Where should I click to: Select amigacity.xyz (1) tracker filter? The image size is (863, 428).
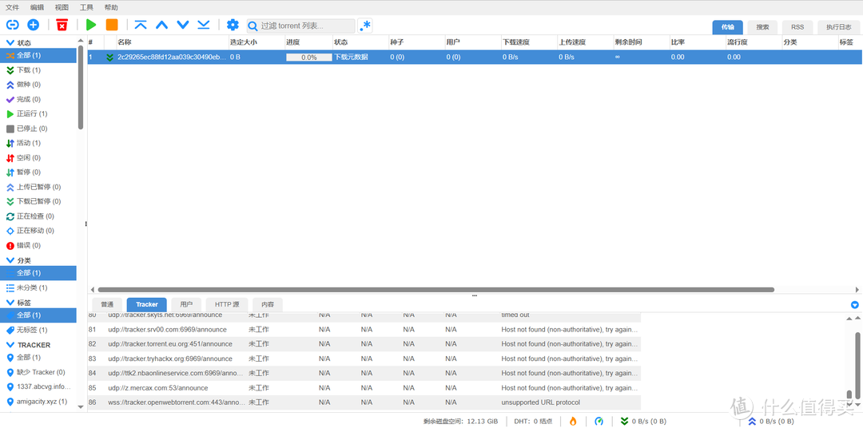pos(38,402)
